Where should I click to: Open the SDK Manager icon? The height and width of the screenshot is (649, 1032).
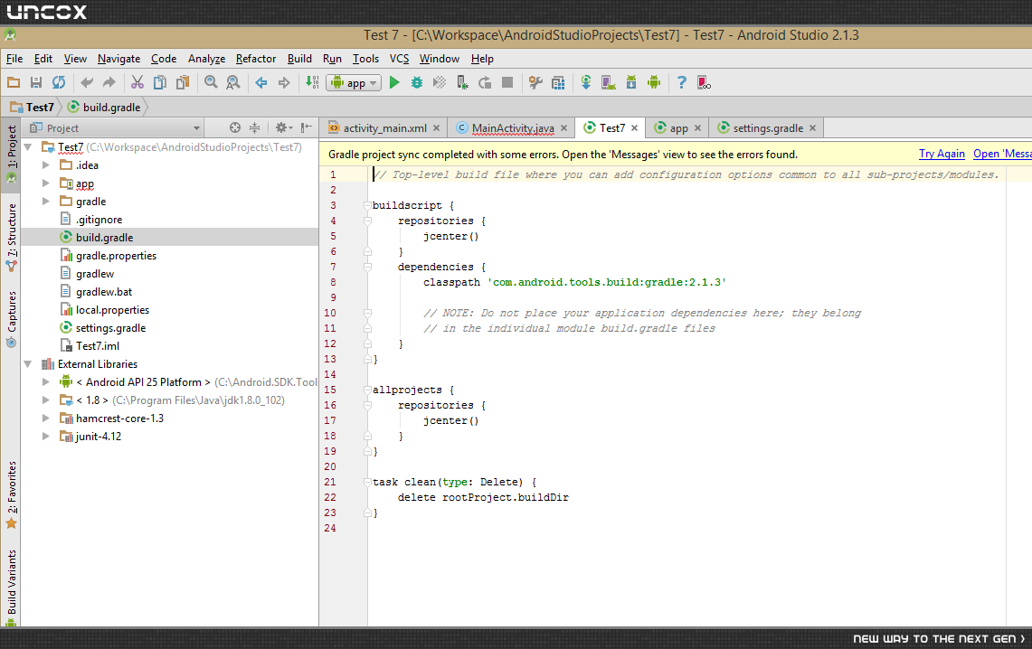pos(631,83)
